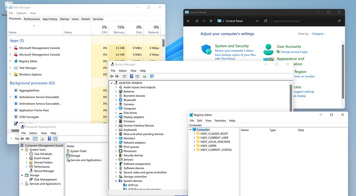Viewport: 356px width, 196px height.
Task: Toggle Show/Hide Console Tree in Computer Management
Action: (x=35, y=139)
